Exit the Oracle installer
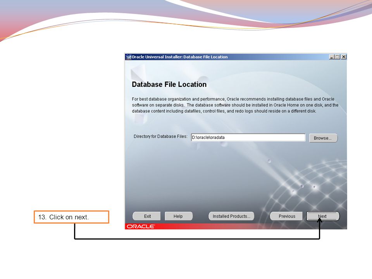Screen dimensions: 372x279 pyautogui.click(x=147, y=216)
